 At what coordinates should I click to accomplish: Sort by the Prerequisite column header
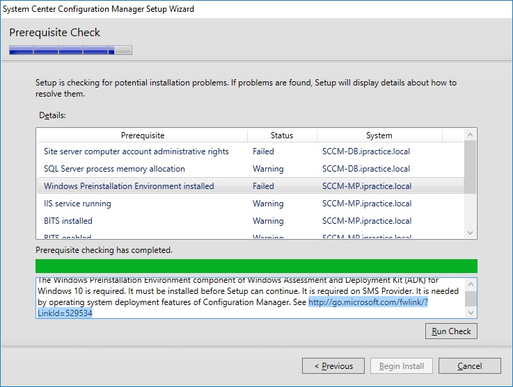point(143,135)
